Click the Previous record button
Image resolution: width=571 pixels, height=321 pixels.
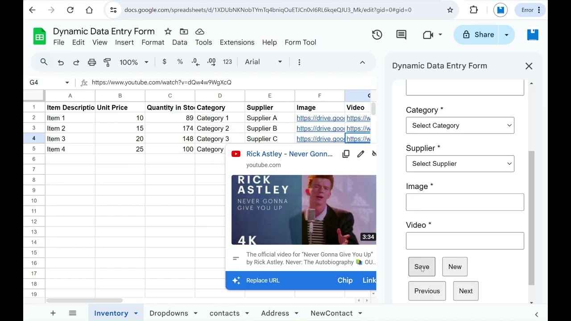pyautogui.click(x=427, y=291)
